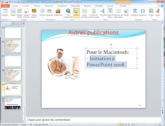Minimize the ribbon with caret icon
Screen dimensions: 165x126
[159, 6]
